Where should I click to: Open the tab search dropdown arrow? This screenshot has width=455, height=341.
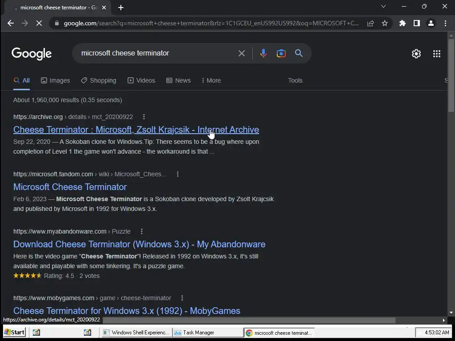pos(383,6)
